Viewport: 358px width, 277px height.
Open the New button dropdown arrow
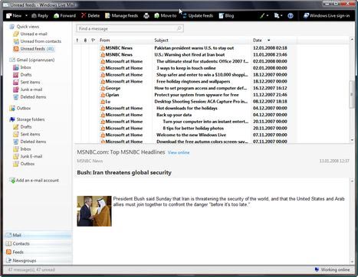coord(26,16)
